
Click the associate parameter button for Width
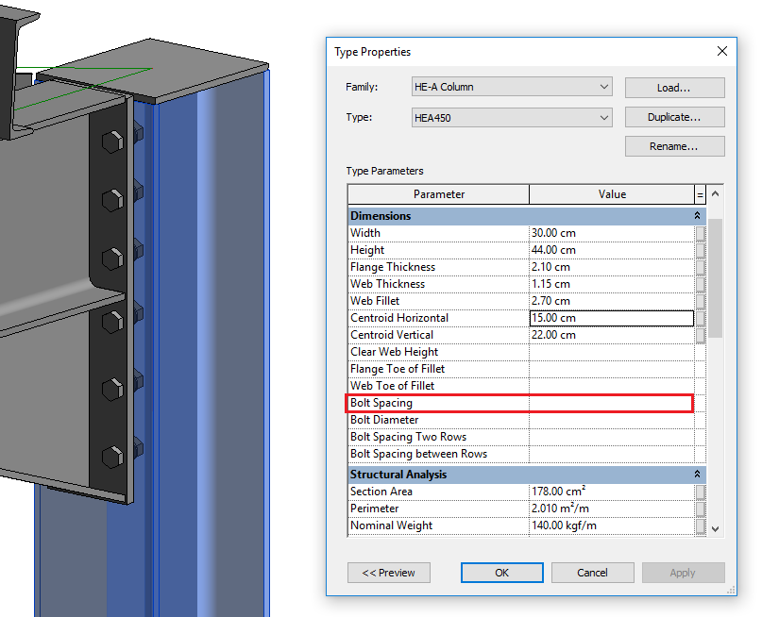[700, 233]
